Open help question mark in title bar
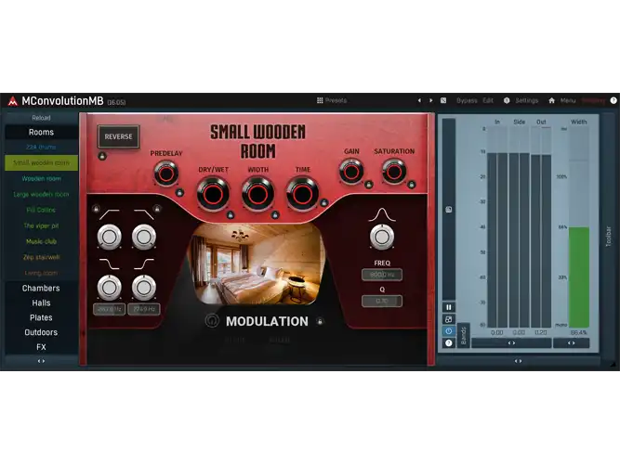 tap(613, 100)
